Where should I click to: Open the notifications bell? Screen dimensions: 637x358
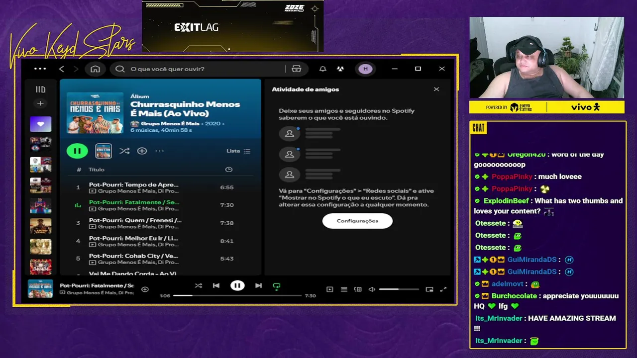pyautogui.click(x=323, y=69)
